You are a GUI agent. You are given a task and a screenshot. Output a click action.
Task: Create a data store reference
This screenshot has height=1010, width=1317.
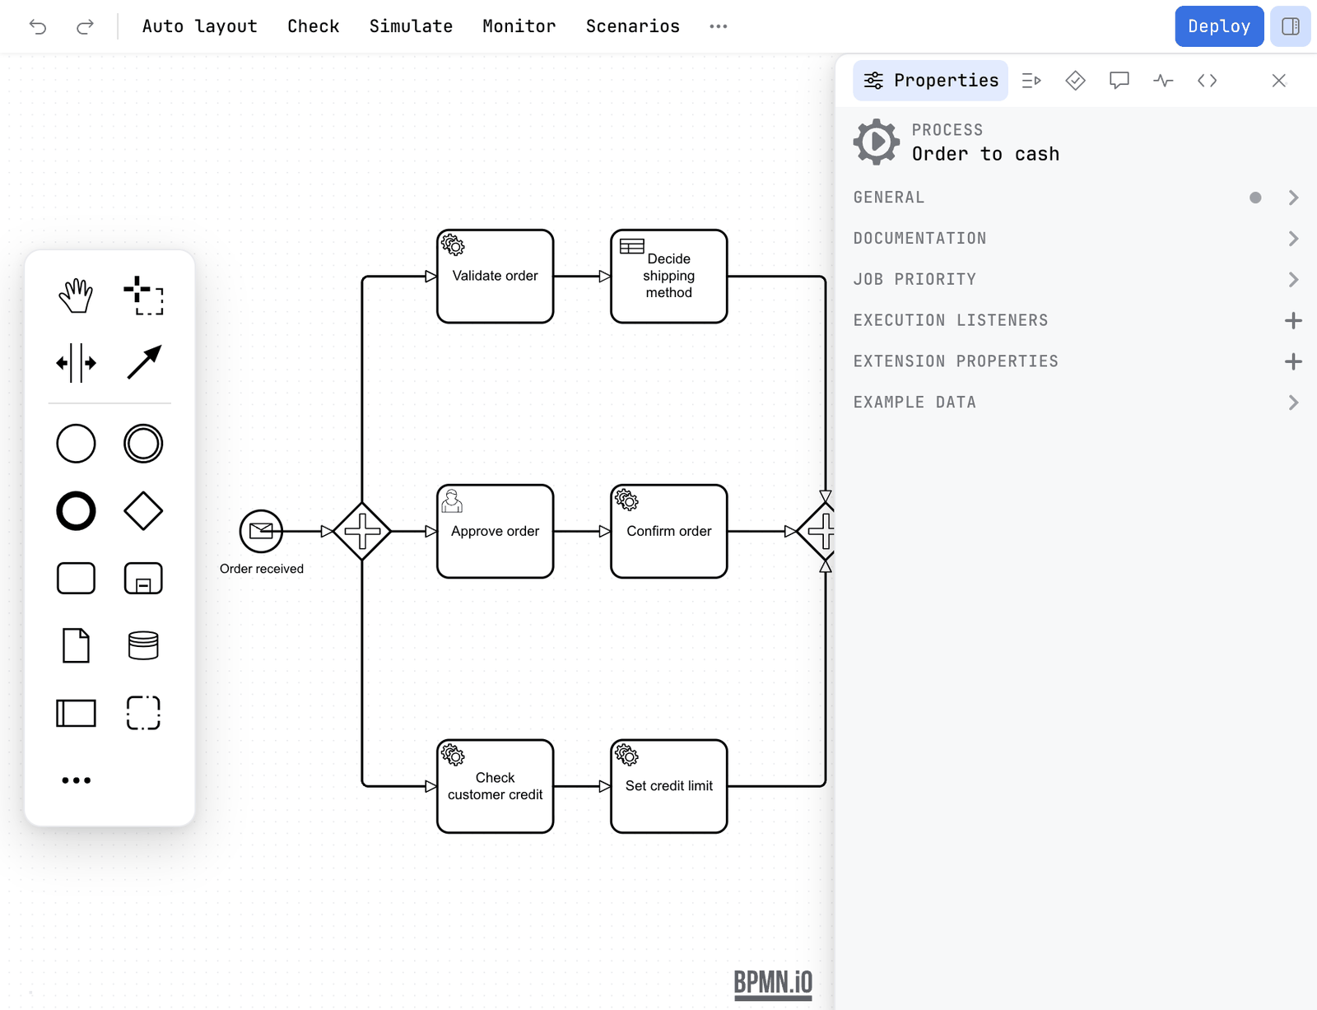[x=143, y=645]
